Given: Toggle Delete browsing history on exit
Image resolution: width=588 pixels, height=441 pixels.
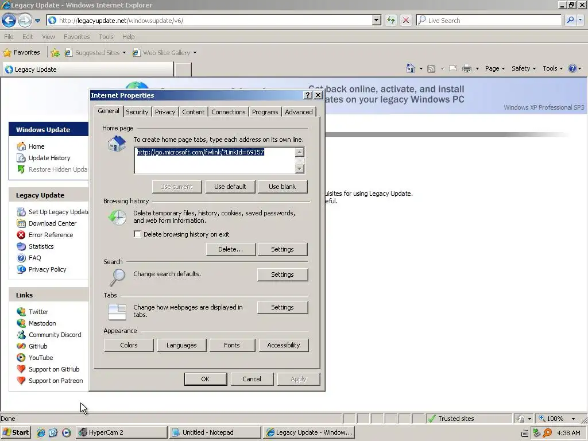Looking at the screenshot, I should (x=138, y=234).
